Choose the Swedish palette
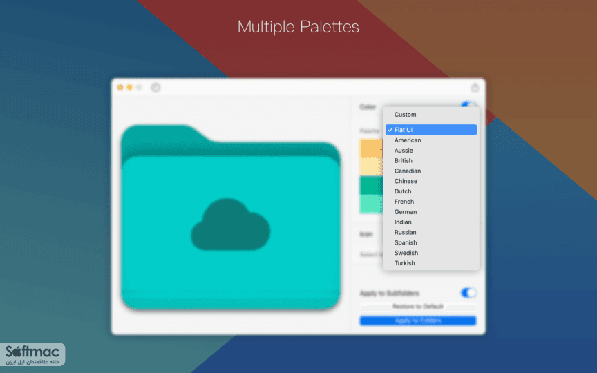Viewport: 597px width, 373px height. [431, 253]
